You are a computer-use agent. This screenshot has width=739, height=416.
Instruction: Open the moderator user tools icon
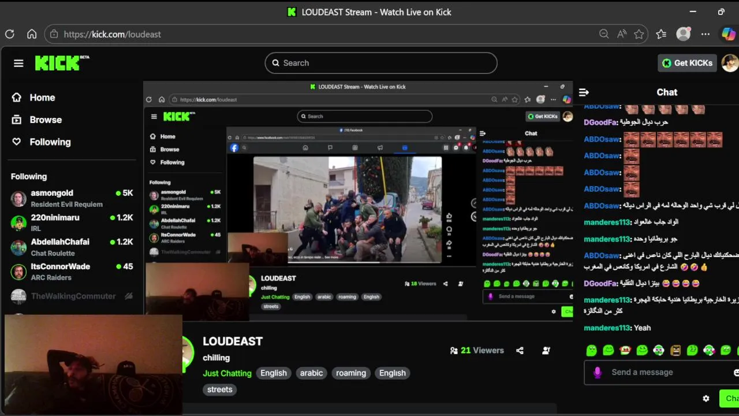coord(546,350)
